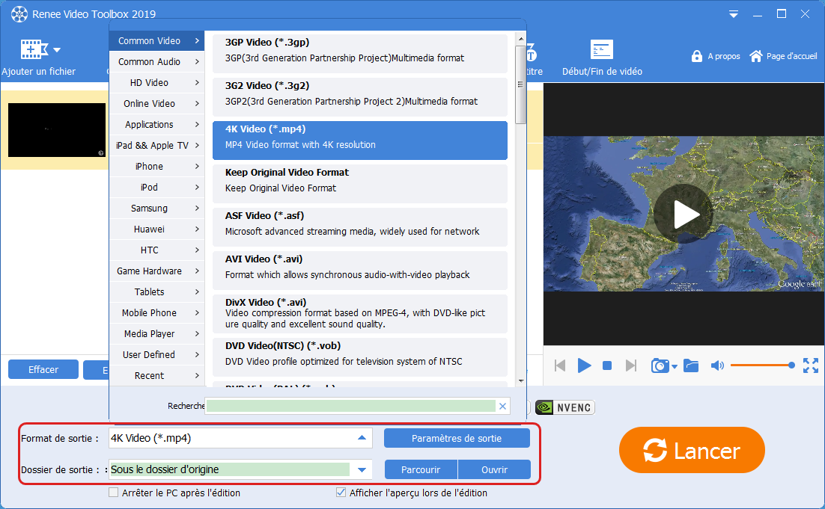This screenshot has height=509, width=825.
Task: Enable Arrêter le PC après l'édition
Action: coord(114,493)
